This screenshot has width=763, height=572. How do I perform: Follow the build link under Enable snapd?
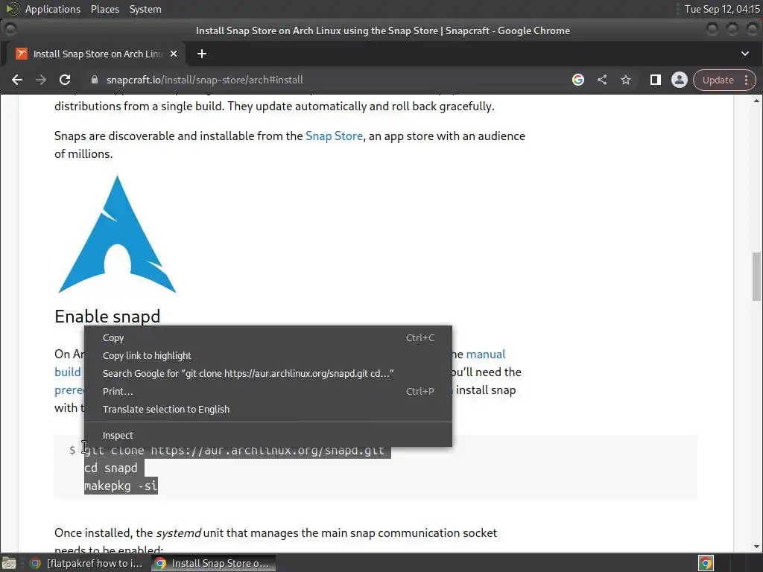coord(68,372)
